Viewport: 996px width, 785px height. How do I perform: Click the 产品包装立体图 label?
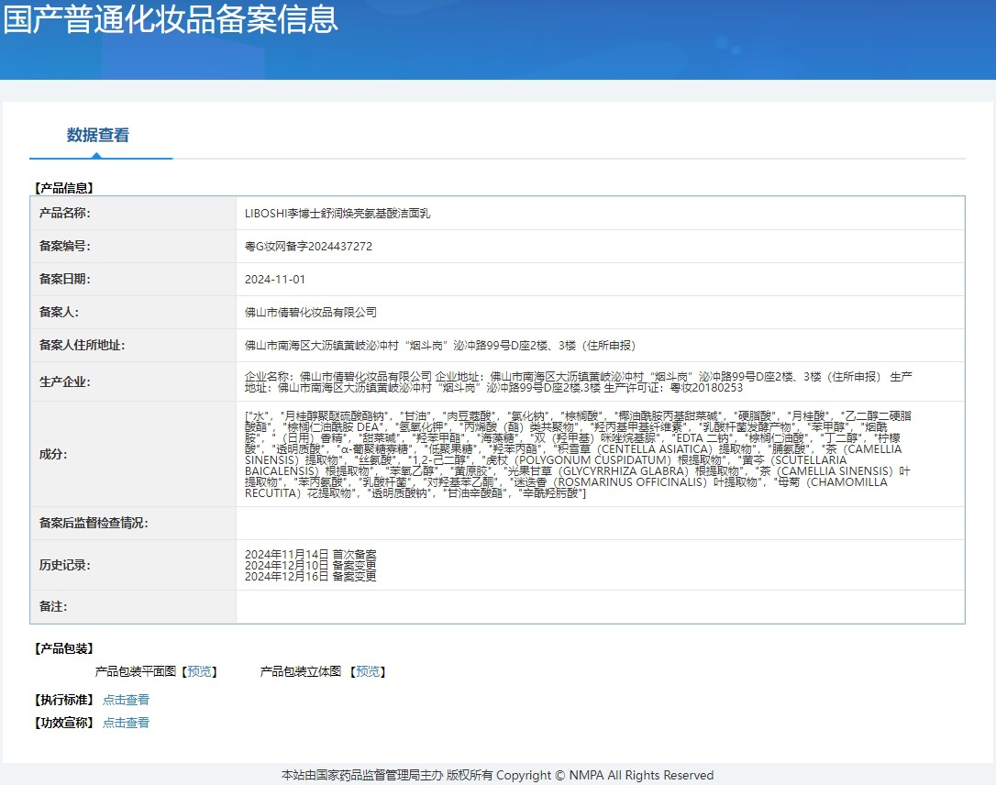[x=301, y=671]
